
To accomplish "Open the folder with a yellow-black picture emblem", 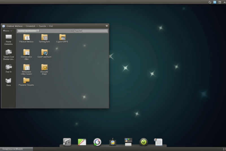I will (44, 67).
